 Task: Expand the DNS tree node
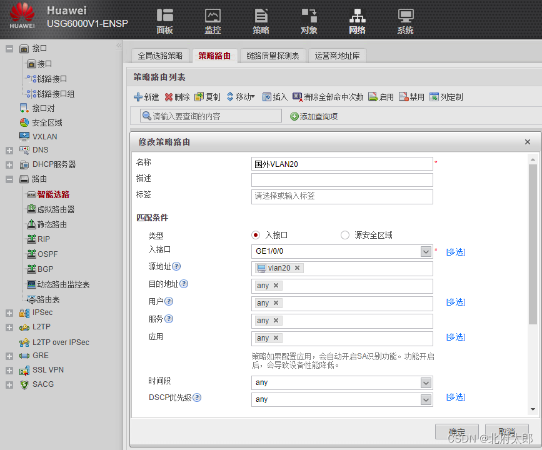coord(9,151)
